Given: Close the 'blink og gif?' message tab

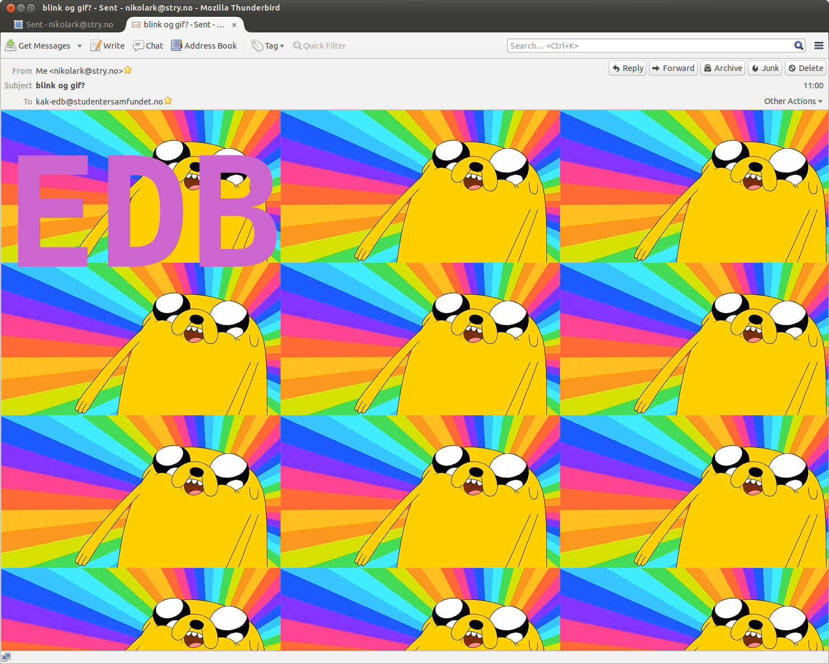Looking at the screenshot, I should point(234,25).
